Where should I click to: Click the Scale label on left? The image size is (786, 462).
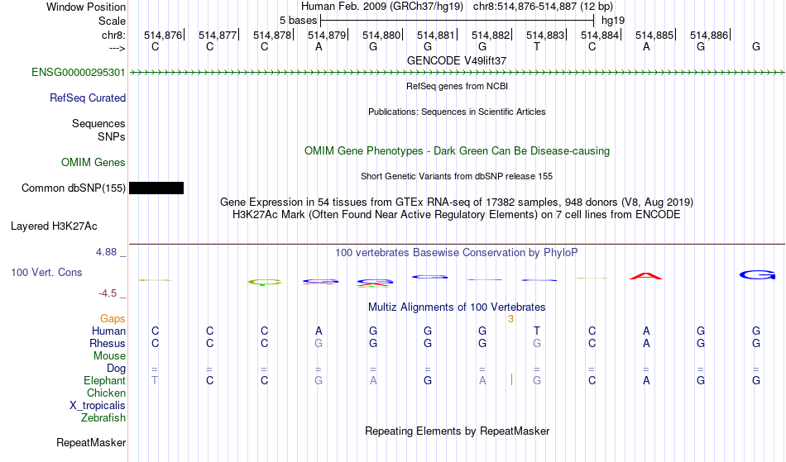(x=112, y=21)
